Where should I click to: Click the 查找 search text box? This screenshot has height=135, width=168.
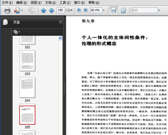[143, 10]
